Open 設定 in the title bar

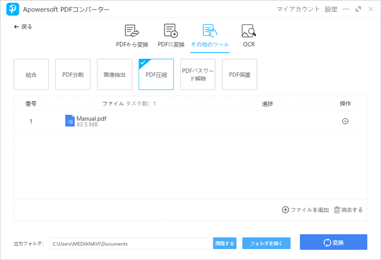click(x=331, y=9)
